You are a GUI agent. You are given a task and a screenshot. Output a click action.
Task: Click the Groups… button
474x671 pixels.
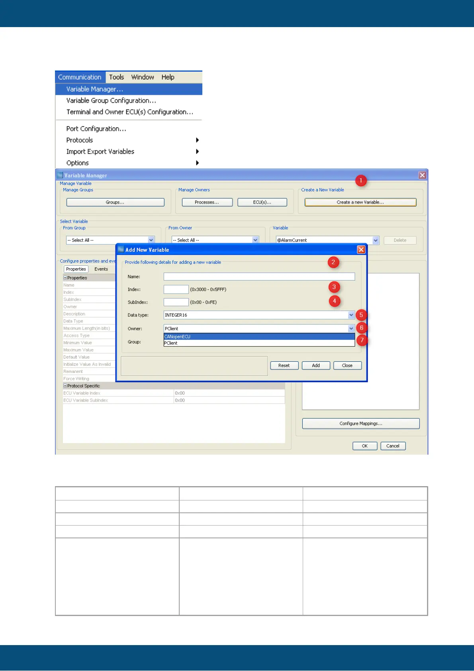point(115,202)
